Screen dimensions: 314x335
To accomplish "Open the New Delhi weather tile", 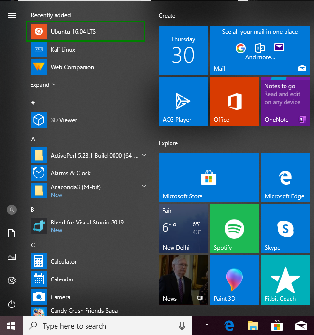I will tap(183, 229).
